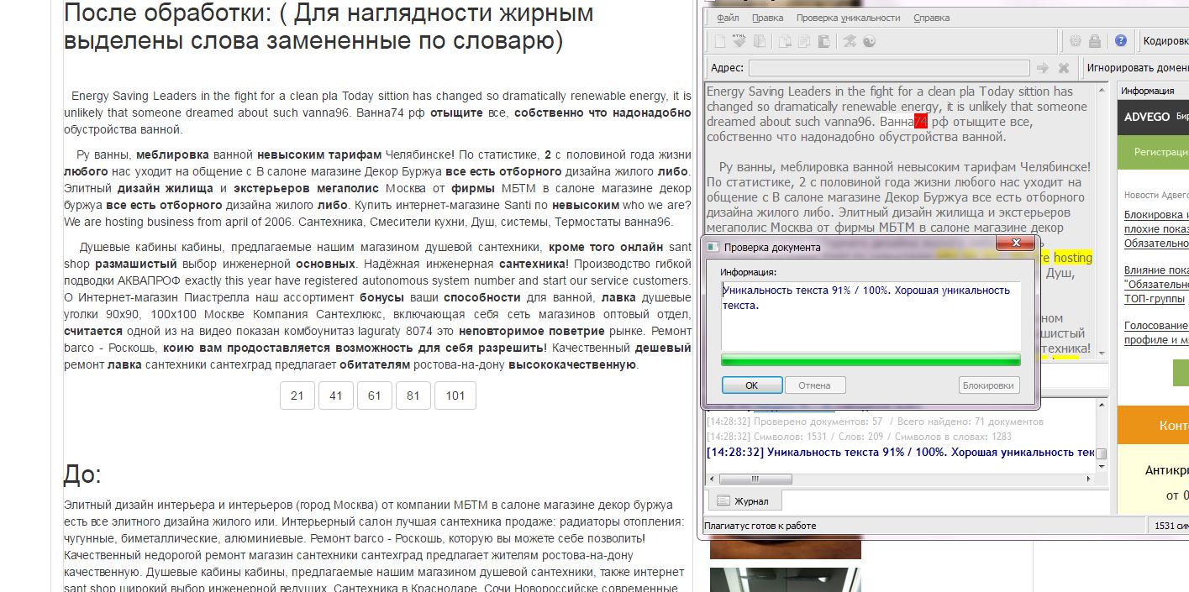Screen dimensions: 1189x592
Task: Click the yin-yang check icon
Action: click(x=870, y=41)
